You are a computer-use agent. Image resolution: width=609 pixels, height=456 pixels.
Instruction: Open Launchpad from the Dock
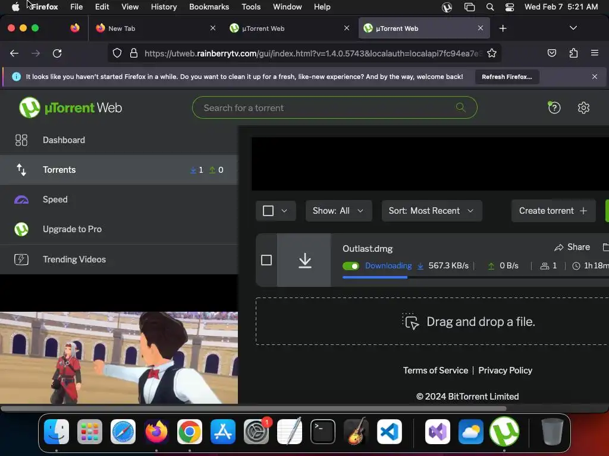click(x=90, y=432)
